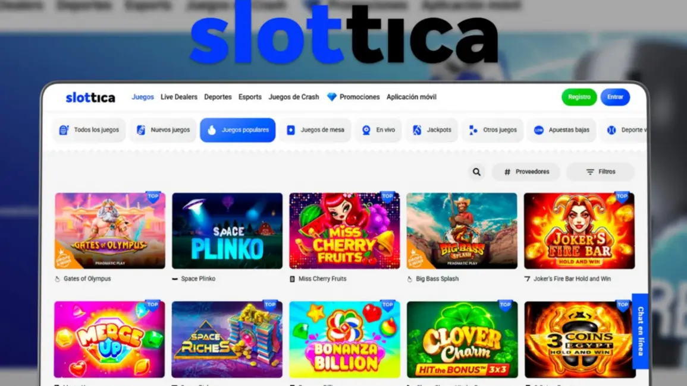Open the Proveedores filter dropdown
Image resolution: width=687 pixels, height=386 pixels.
click(526, 172)
